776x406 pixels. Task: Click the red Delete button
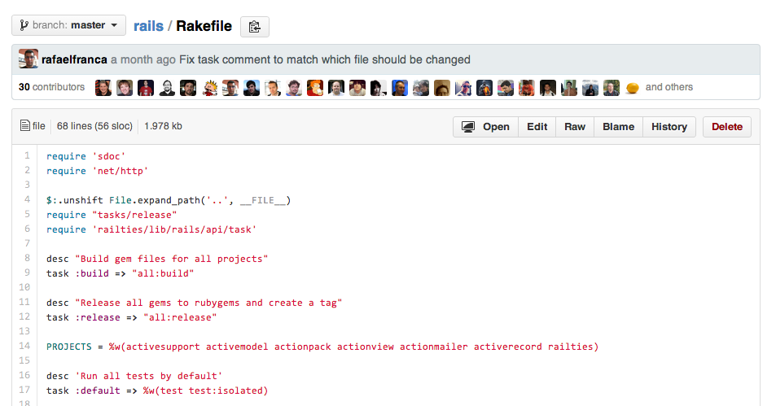click(727, 127)
